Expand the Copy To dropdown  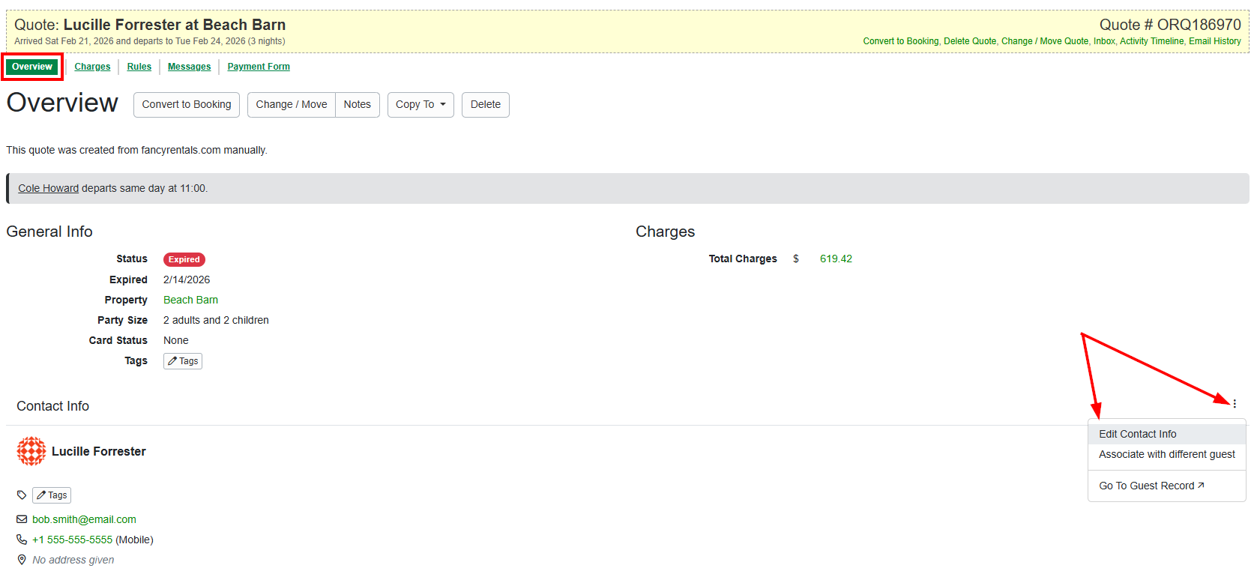pos(420,105)
